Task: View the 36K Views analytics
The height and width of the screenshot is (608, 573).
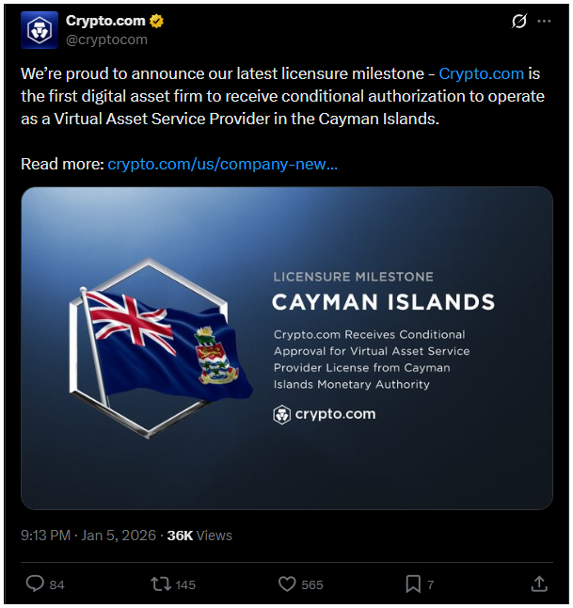Action: [199, 535]
